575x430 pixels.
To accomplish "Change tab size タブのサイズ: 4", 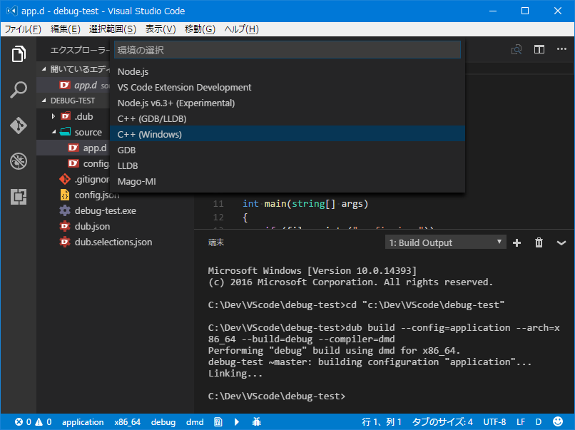I will point(442,422).
